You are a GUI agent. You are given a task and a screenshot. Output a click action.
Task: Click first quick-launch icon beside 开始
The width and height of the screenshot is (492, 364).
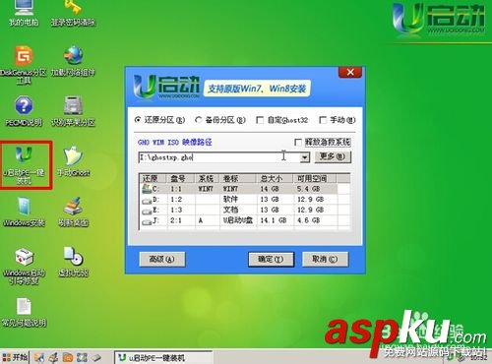point(39,358)
